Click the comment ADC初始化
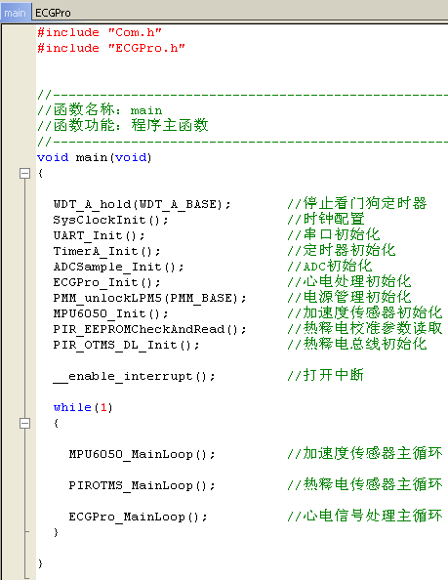 coord(330,266)
